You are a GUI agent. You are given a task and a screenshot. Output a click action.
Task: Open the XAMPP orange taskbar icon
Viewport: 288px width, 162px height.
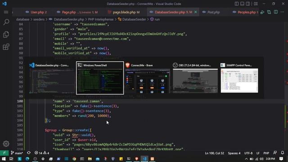(x=152, y=159)
